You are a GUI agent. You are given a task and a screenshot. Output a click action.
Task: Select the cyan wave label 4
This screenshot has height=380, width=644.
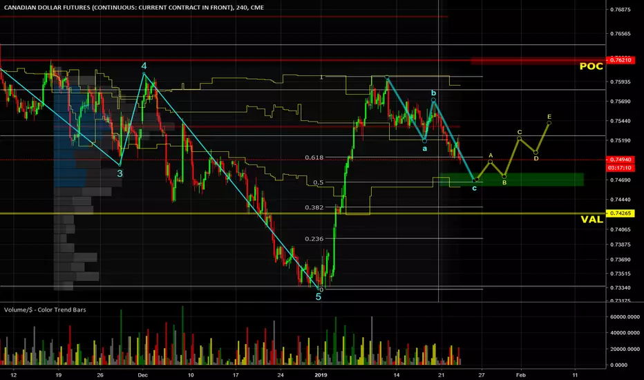point(144,66)
